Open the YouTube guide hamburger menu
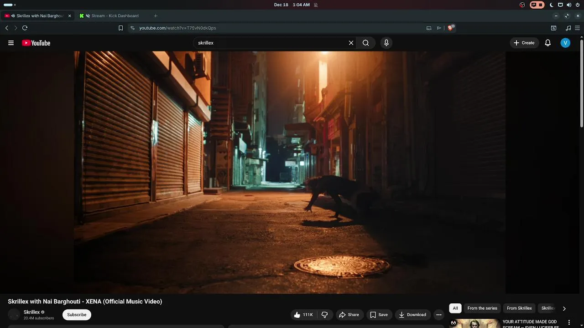The image size is (584, 328). pyautogui.click(x=11, y=43)
